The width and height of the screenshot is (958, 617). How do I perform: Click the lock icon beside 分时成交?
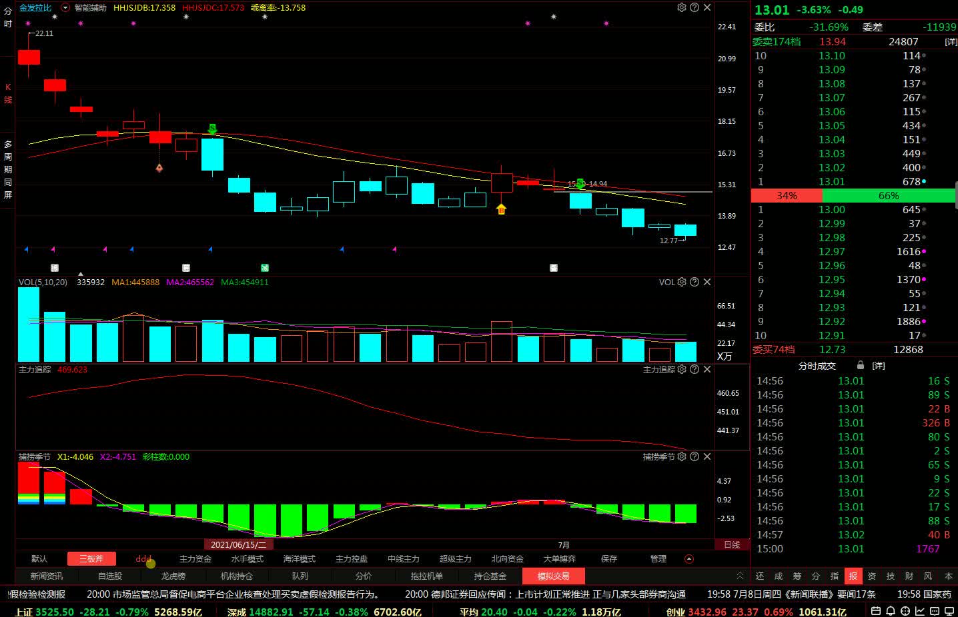coord(860,365)
